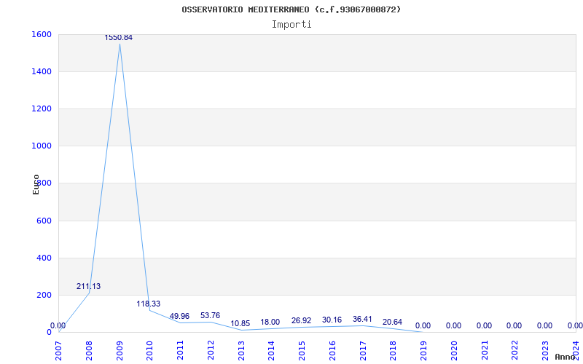Click the 0.00 label for year 2021

484,325
